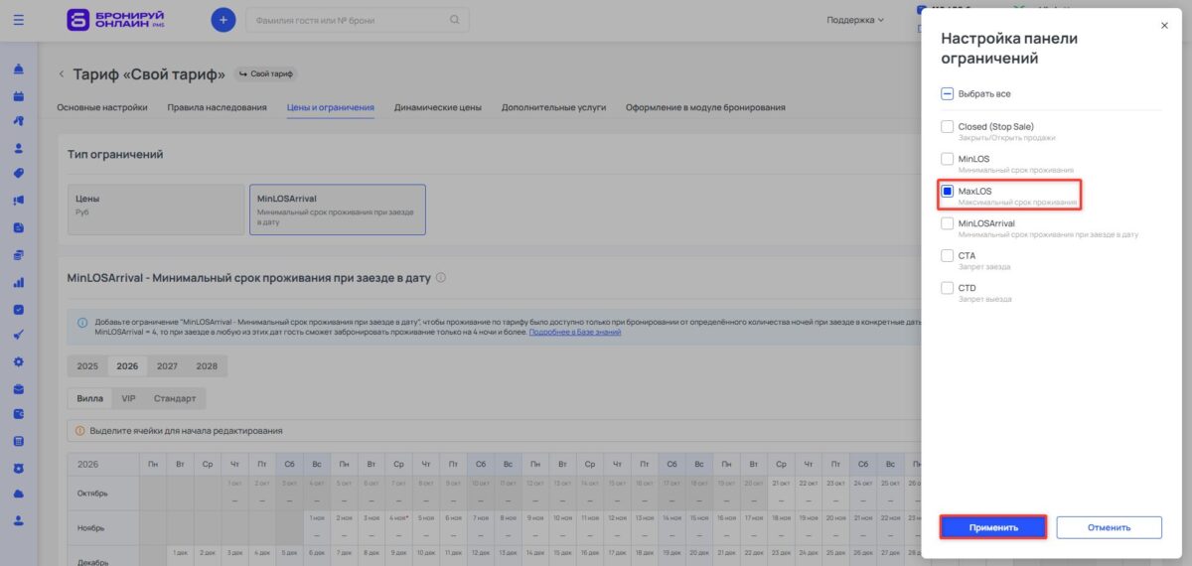The width and height of the screenshot is (1192, 566).
Task: Click the 1 дек calendar cell
Action: point(181,558)
